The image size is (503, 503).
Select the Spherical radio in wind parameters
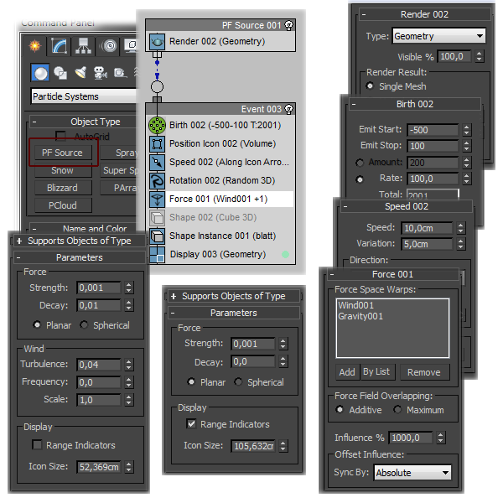84,324
